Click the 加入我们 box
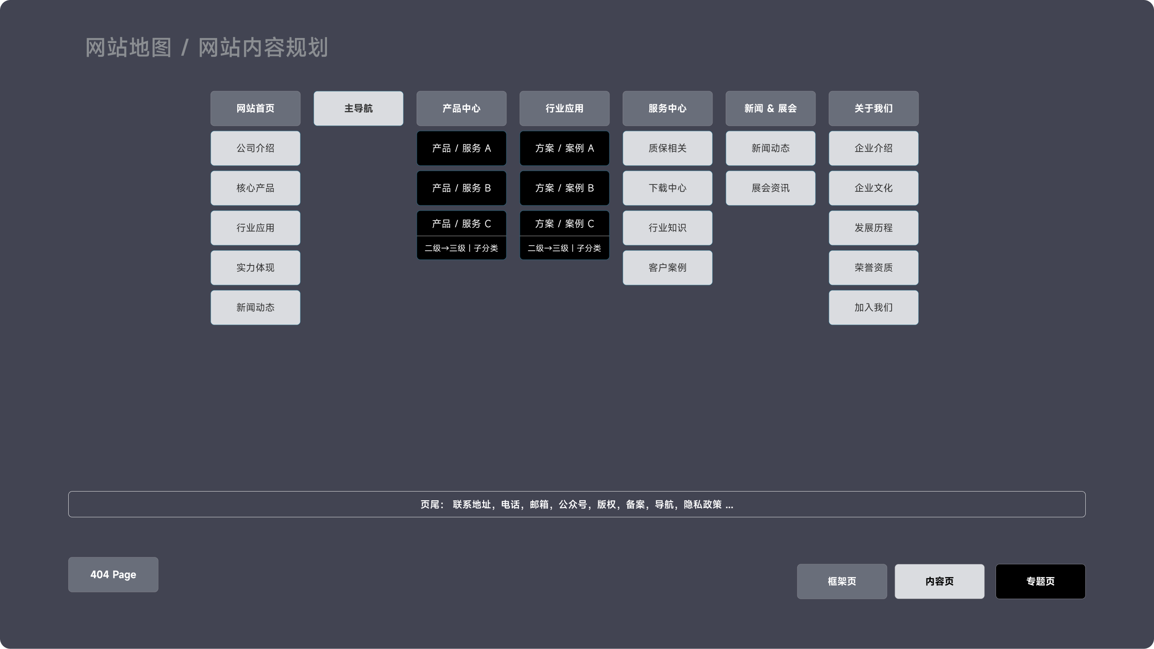1154x649 pixels. pos(873,308)
